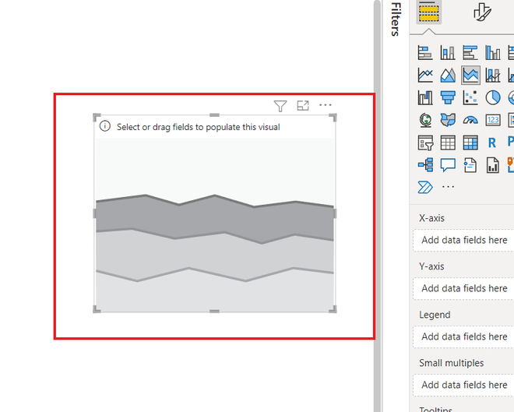The width and height of the screenshot is (514, 412).
Task: Click the Y-axis add data fields well
Action: [463, 288]
